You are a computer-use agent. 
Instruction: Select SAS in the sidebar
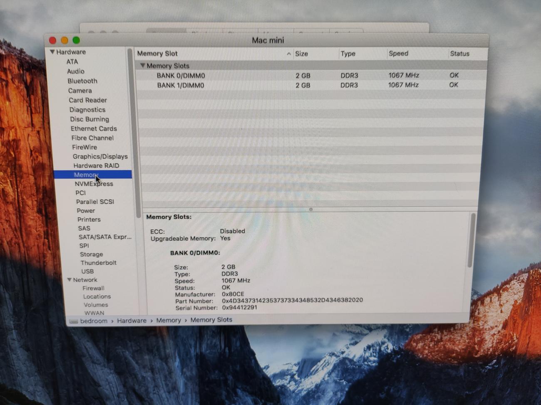84,228
